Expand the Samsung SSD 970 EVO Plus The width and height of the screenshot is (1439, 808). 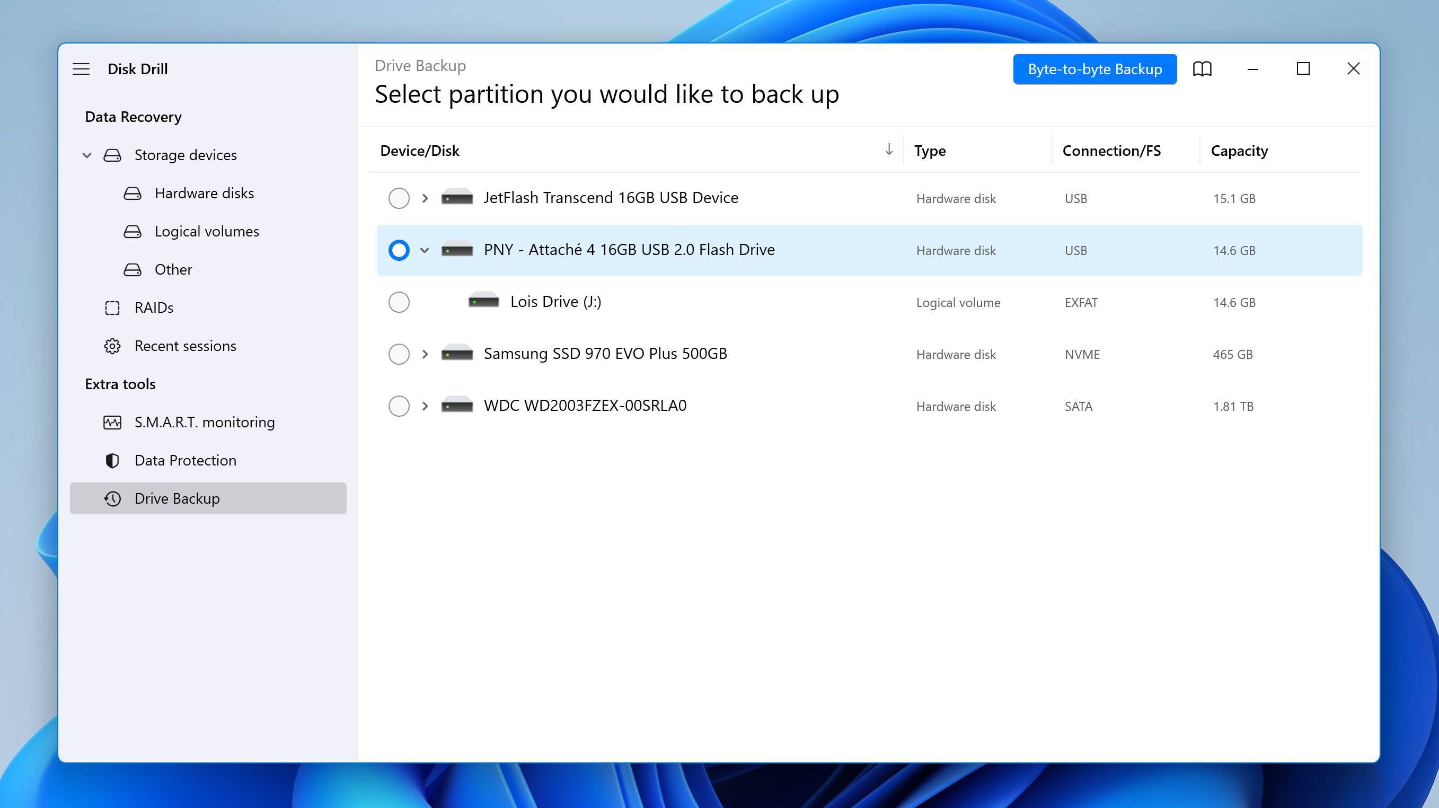[x=425, y=354]
